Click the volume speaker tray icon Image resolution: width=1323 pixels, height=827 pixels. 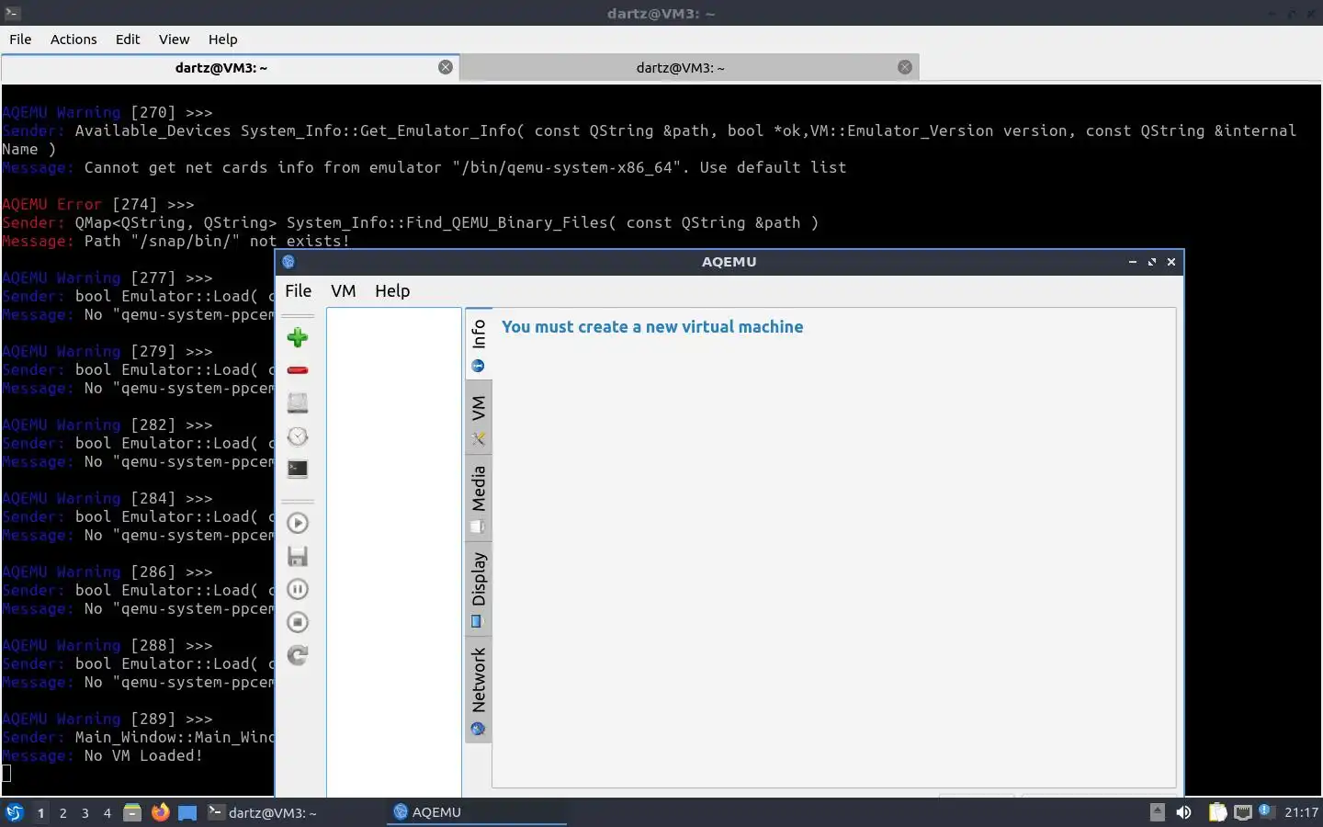pyautogui.click(x=1184, y=812)
